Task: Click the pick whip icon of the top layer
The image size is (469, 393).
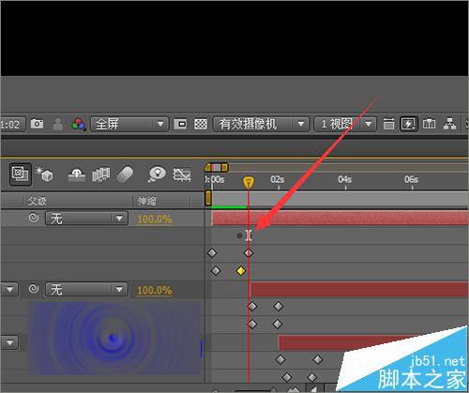Action: pos(34,218)
